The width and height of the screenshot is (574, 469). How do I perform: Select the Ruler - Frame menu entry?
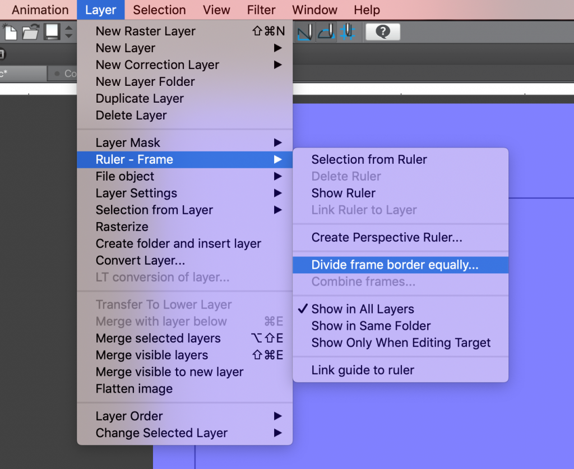[185, 160]
